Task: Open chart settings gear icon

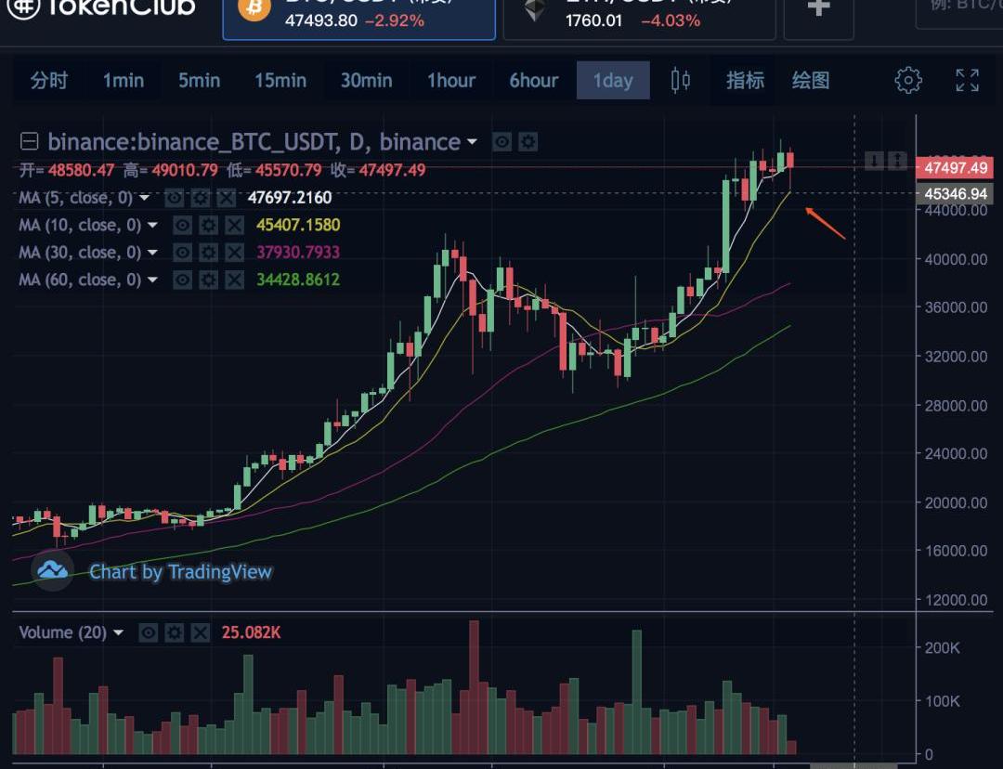Action: [907, 81]
